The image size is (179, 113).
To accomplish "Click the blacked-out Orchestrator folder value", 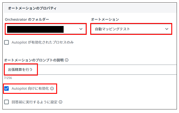I will pyautogui.click(x=35, y=29).
